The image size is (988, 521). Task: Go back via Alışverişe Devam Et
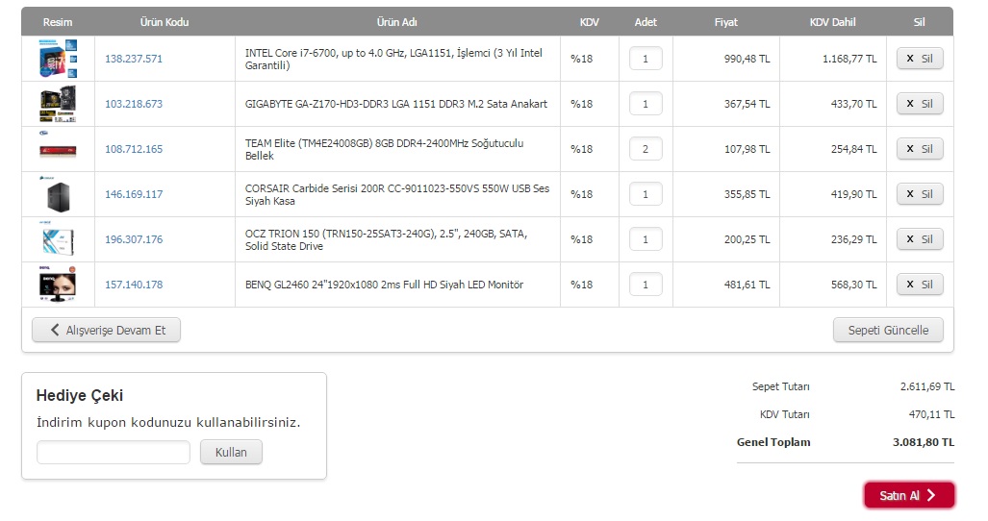click(107, 331)
